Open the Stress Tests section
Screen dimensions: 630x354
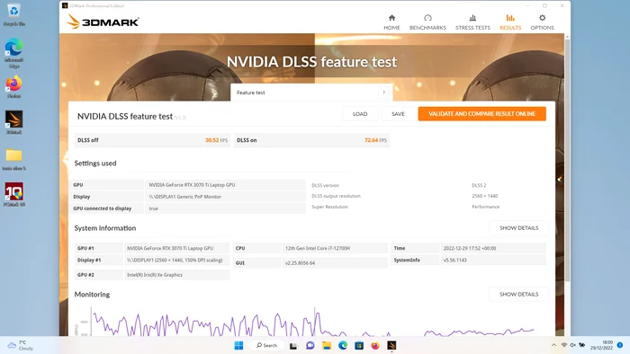point(472,22)
